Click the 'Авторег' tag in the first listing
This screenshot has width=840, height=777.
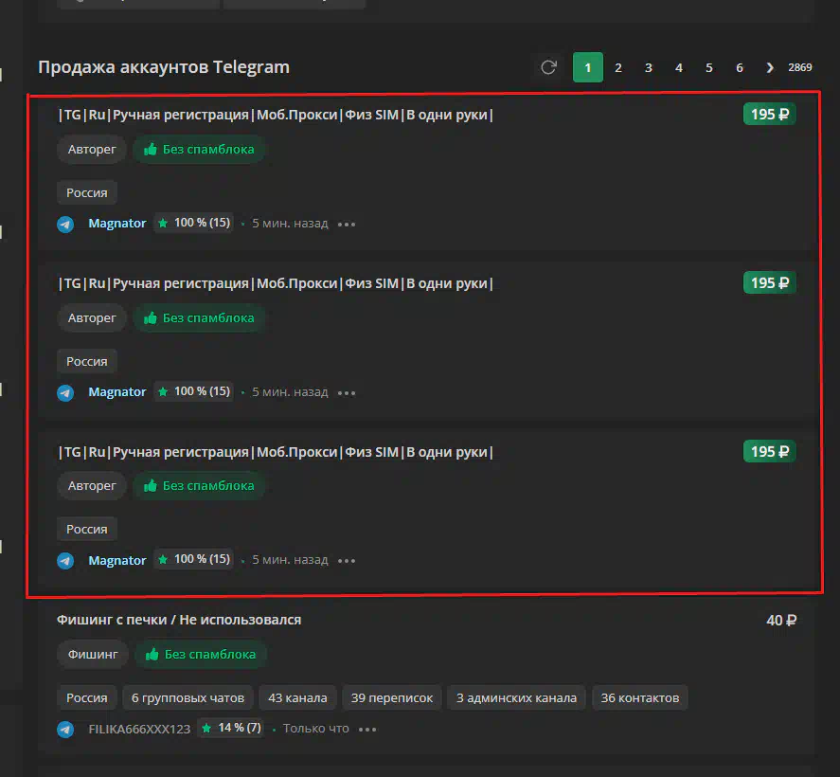click(92, 150)
